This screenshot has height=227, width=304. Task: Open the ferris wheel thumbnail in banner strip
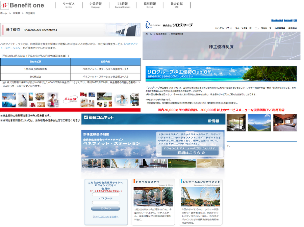click(x=124, y=163)
